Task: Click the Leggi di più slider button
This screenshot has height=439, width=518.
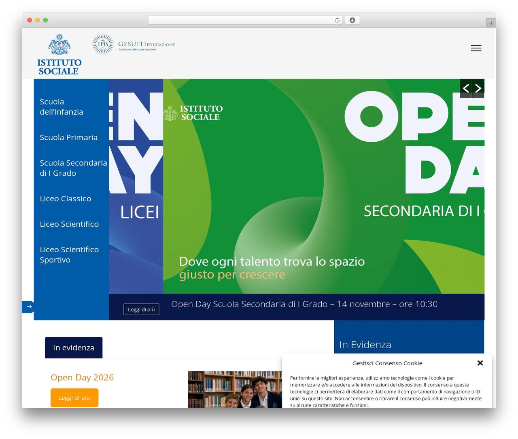Action: pos(141,309)
